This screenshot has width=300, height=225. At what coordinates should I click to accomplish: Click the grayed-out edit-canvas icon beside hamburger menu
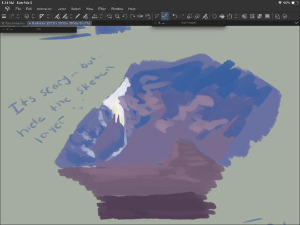click(x=12, y=16)
